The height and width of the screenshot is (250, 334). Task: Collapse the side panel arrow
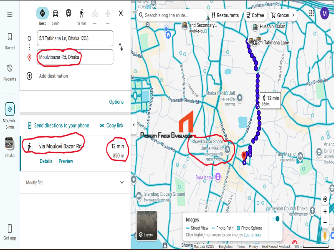pos(134,125)
